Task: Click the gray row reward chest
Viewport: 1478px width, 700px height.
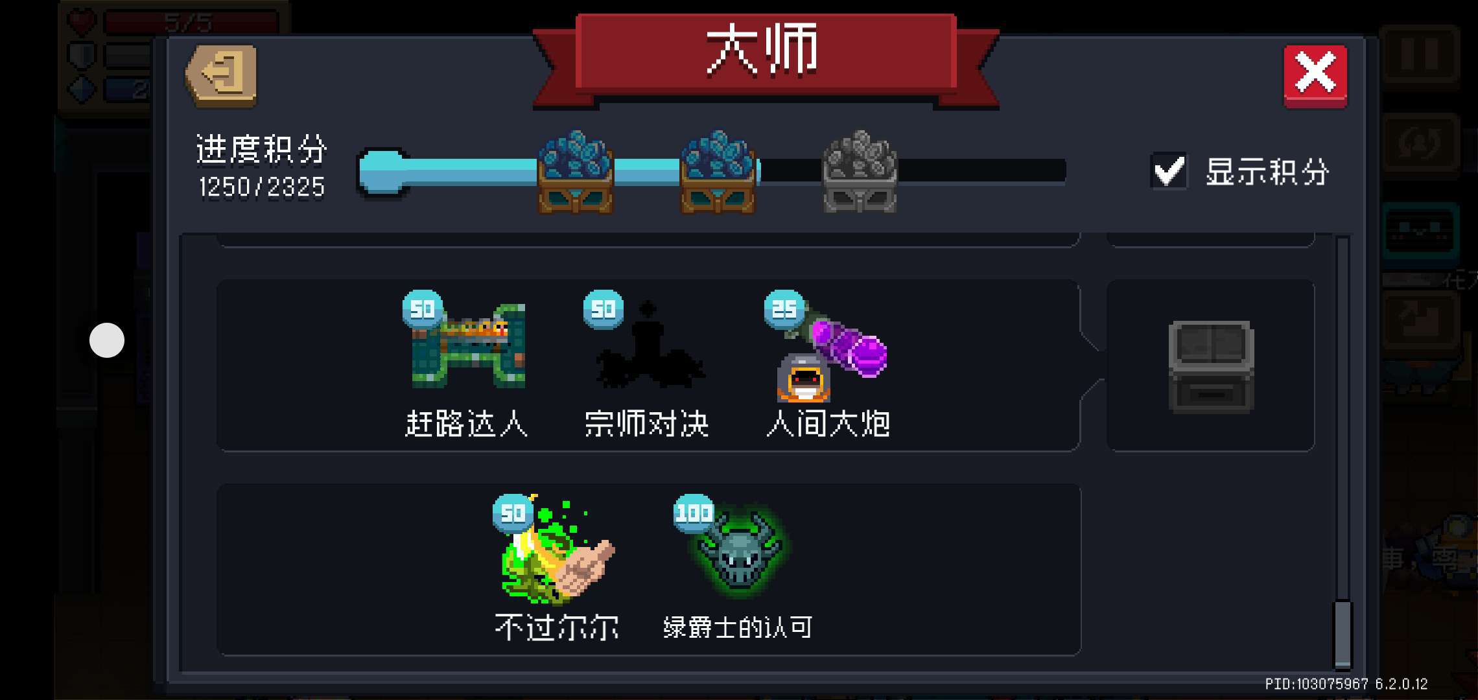Action: coord(1211,367)
